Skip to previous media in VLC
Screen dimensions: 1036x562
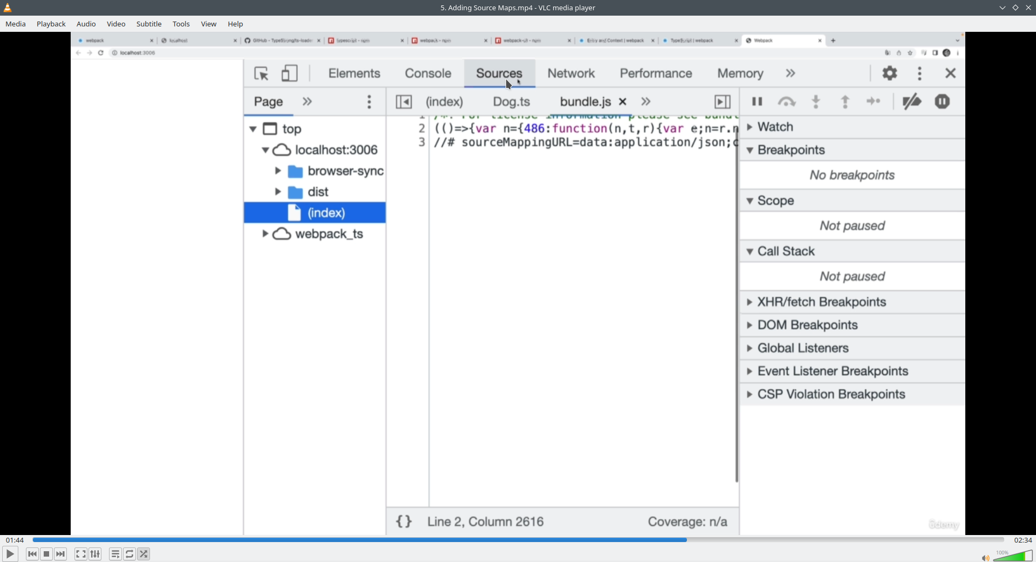pos(32,554)
